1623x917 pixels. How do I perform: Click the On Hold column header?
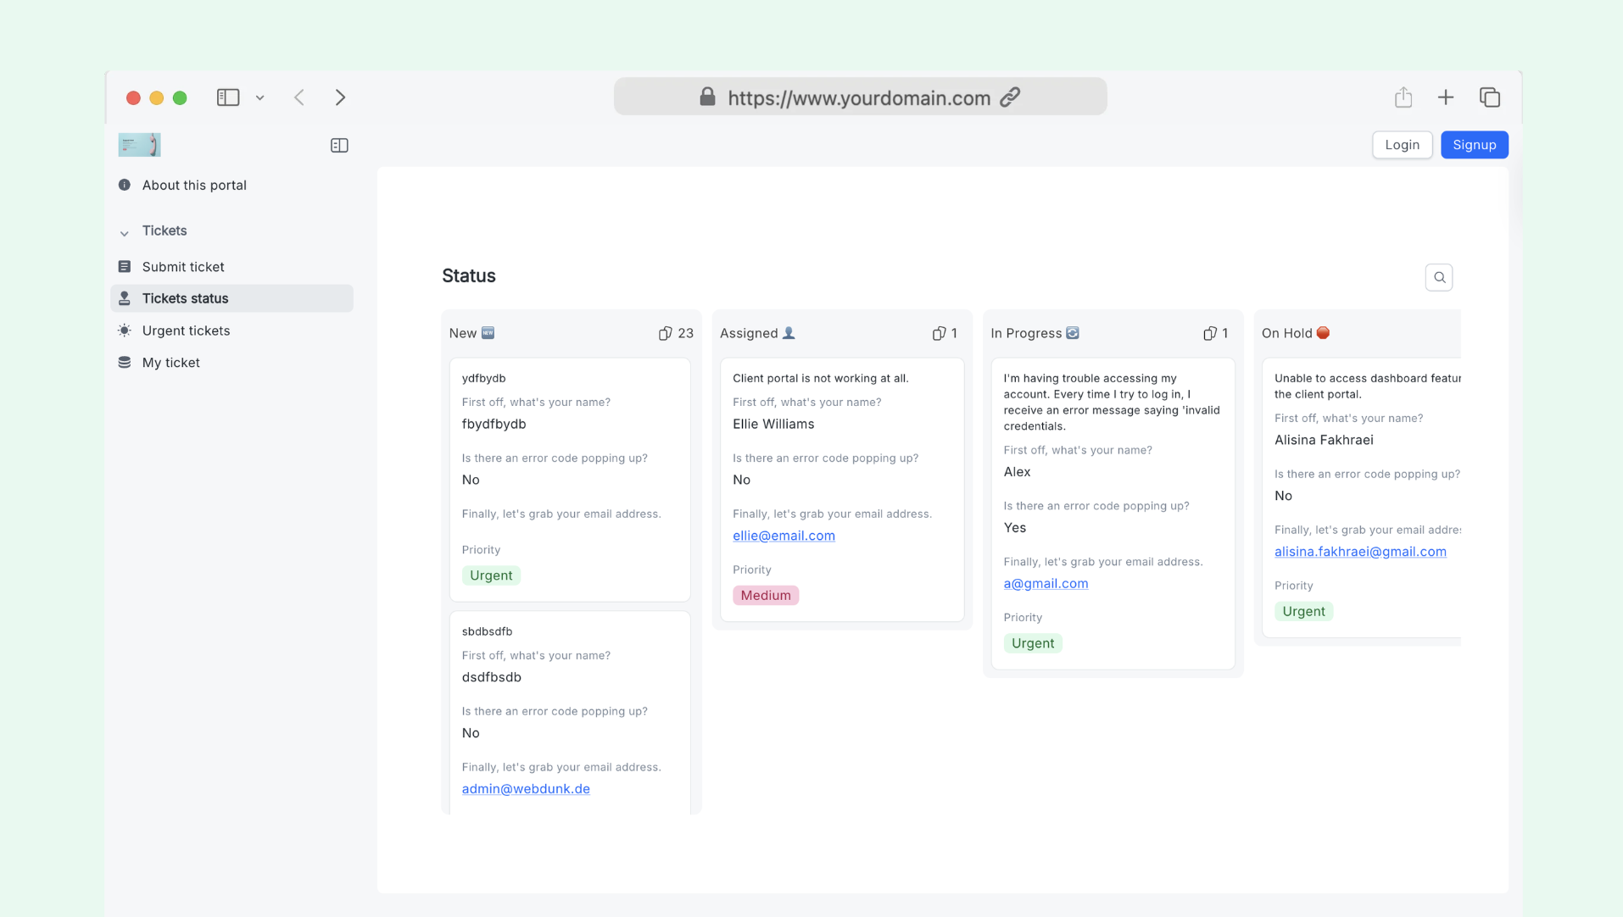[1358, 333]
